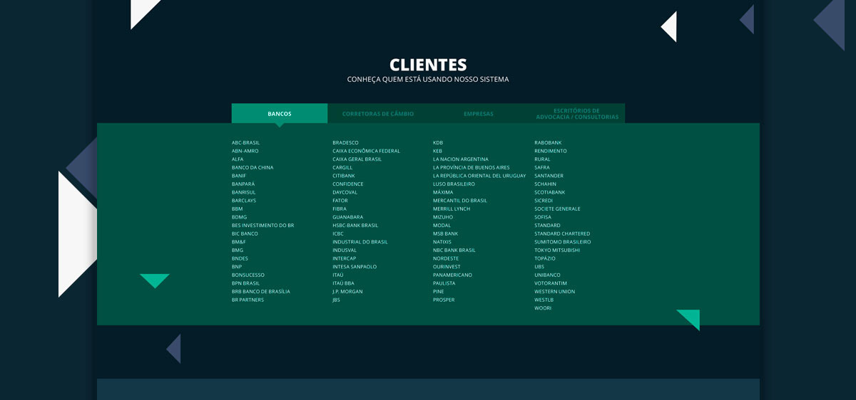Select the Merrill Lynch entry

(x=452, y=209)
